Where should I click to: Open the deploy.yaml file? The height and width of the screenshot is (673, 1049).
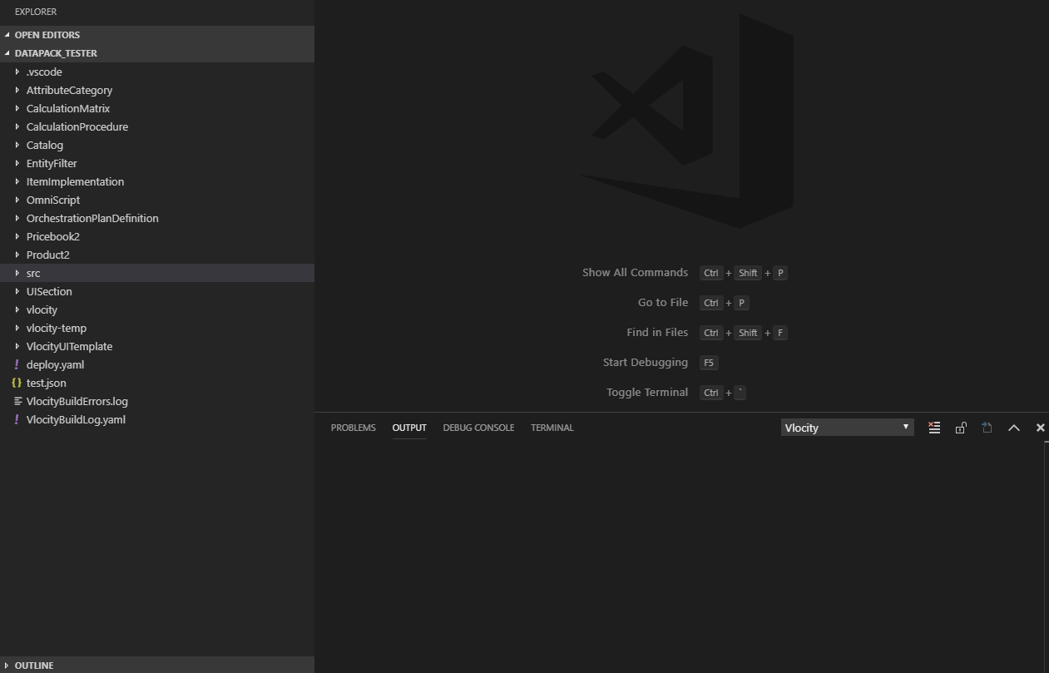157,364
